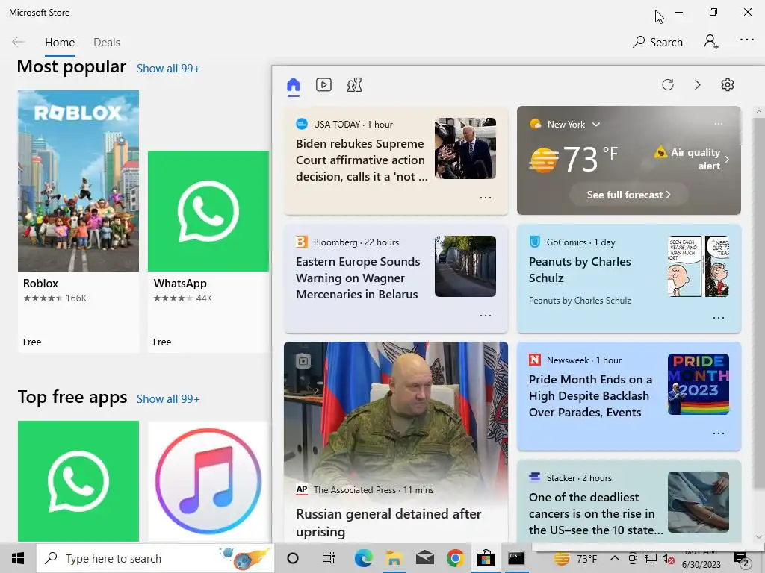Refresh the news feed

click(x=668, y=85)
